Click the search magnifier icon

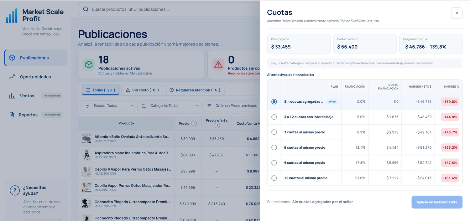[x=86, y=9]
